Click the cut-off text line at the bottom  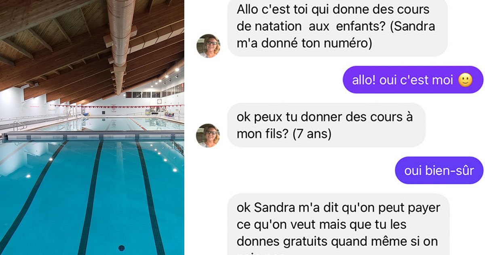(x=260, y=254)
